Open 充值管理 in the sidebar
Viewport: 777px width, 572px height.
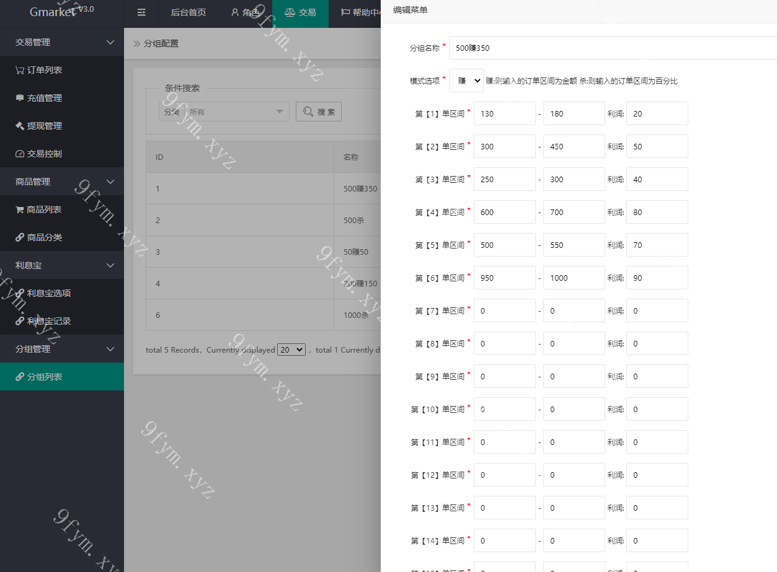click(62, 98)
